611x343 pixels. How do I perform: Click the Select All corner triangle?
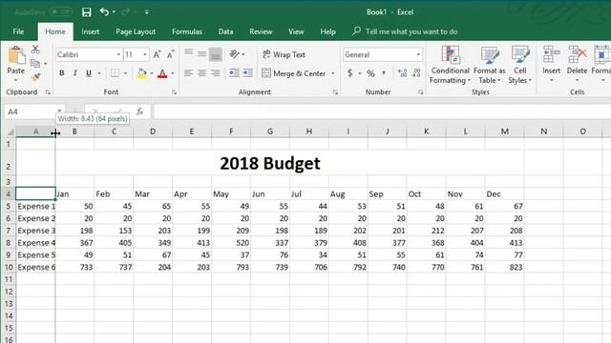(11, 131)
